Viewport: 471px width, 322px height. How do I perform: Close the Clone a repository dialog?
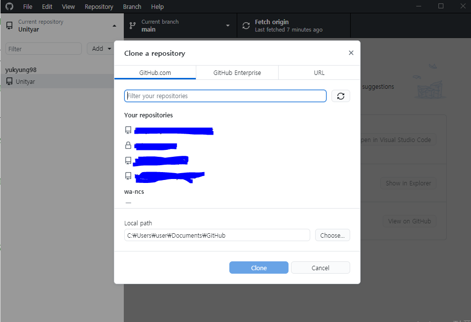[x=351, y=53]
